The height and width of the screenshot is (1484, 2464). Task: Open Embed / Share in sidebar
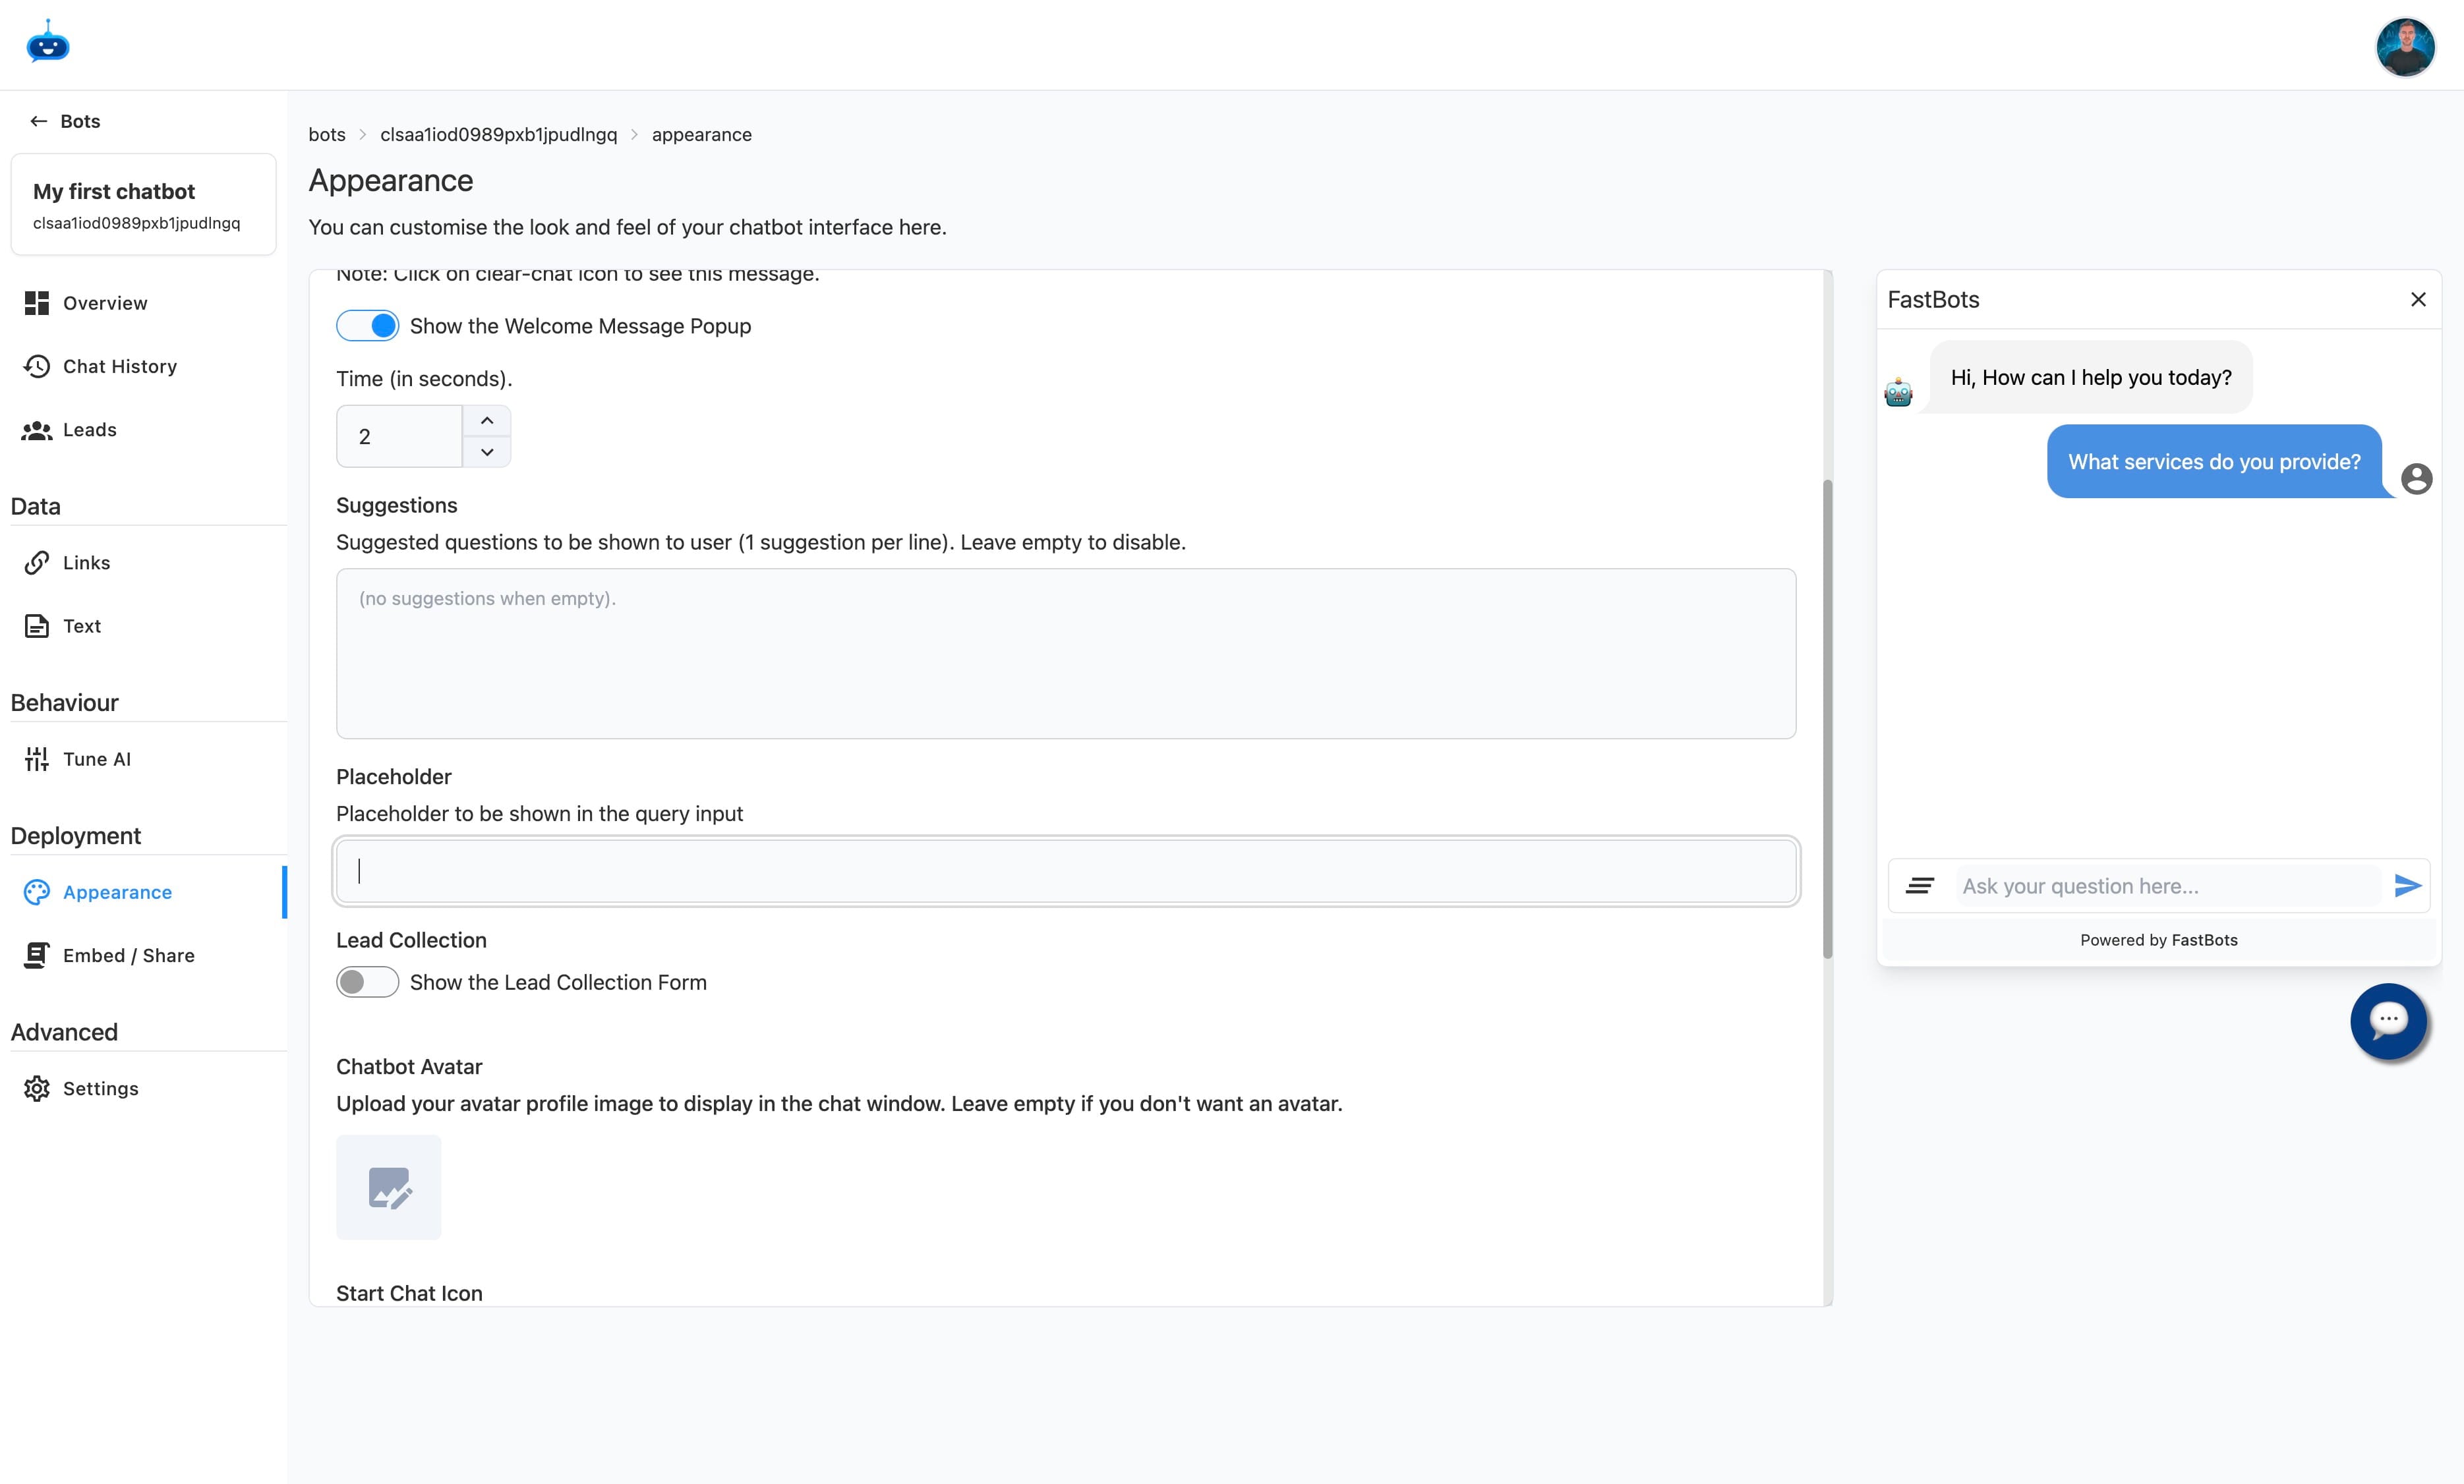(x=128, y=955)
